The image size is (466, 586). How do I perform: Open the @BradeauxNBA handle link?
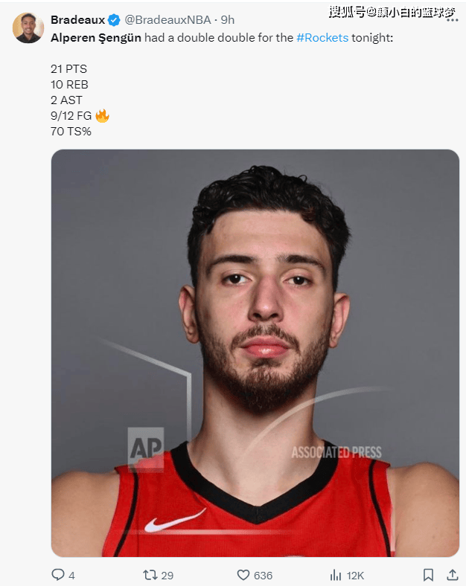pos(167,20)
